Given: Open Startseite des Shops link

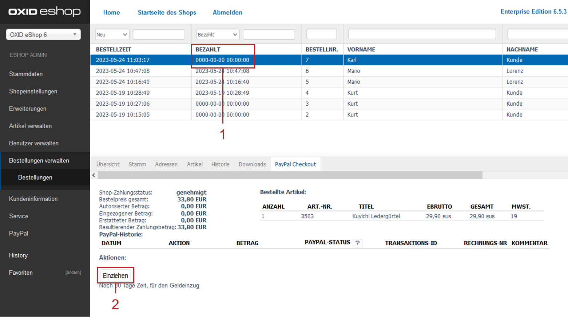Looking at the screenshot, I should click(x=167, y=12).
